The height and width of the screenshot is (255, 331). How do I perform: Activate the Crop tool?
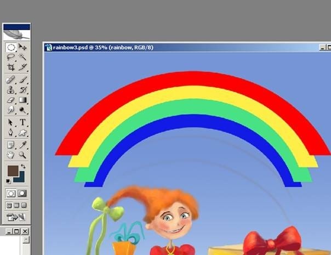[x=11, y=67]
